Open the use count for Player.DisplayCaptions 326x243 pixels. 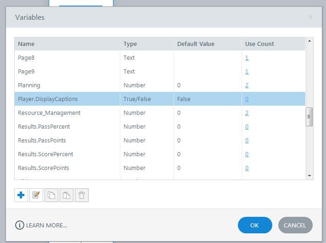point(247,99)
